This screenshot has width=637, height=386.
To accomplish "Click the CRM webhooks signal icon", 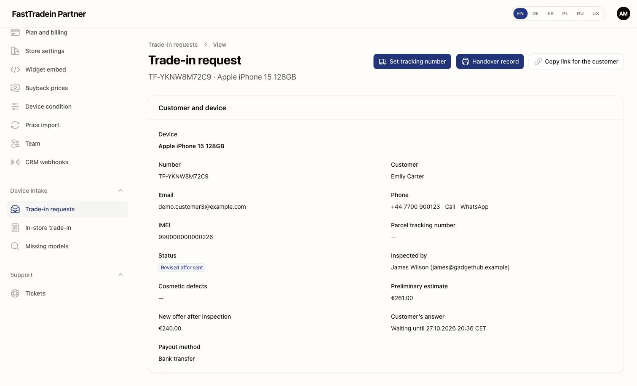I will pyautogui.click(x=15, y=162).
